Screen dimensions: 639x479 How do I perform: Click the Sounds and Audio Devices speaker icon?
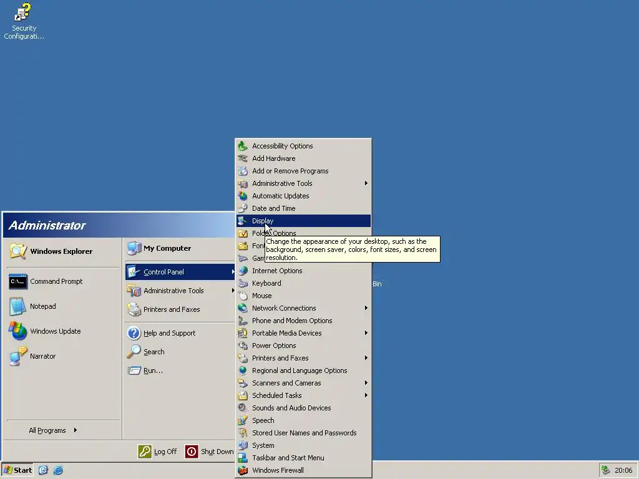tap(243, 408)
